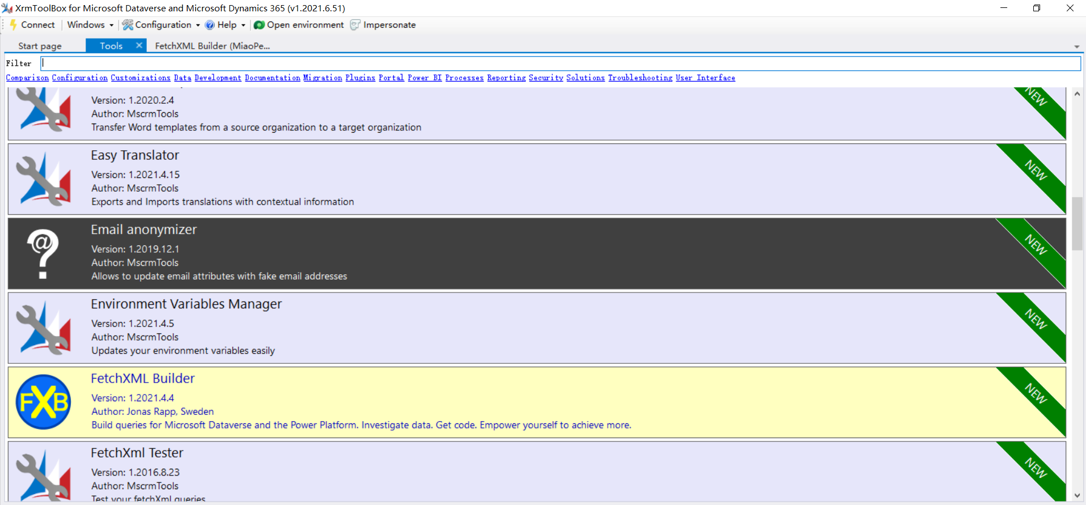
Task: Switch to the Start page tab
Action: [40, 46]
